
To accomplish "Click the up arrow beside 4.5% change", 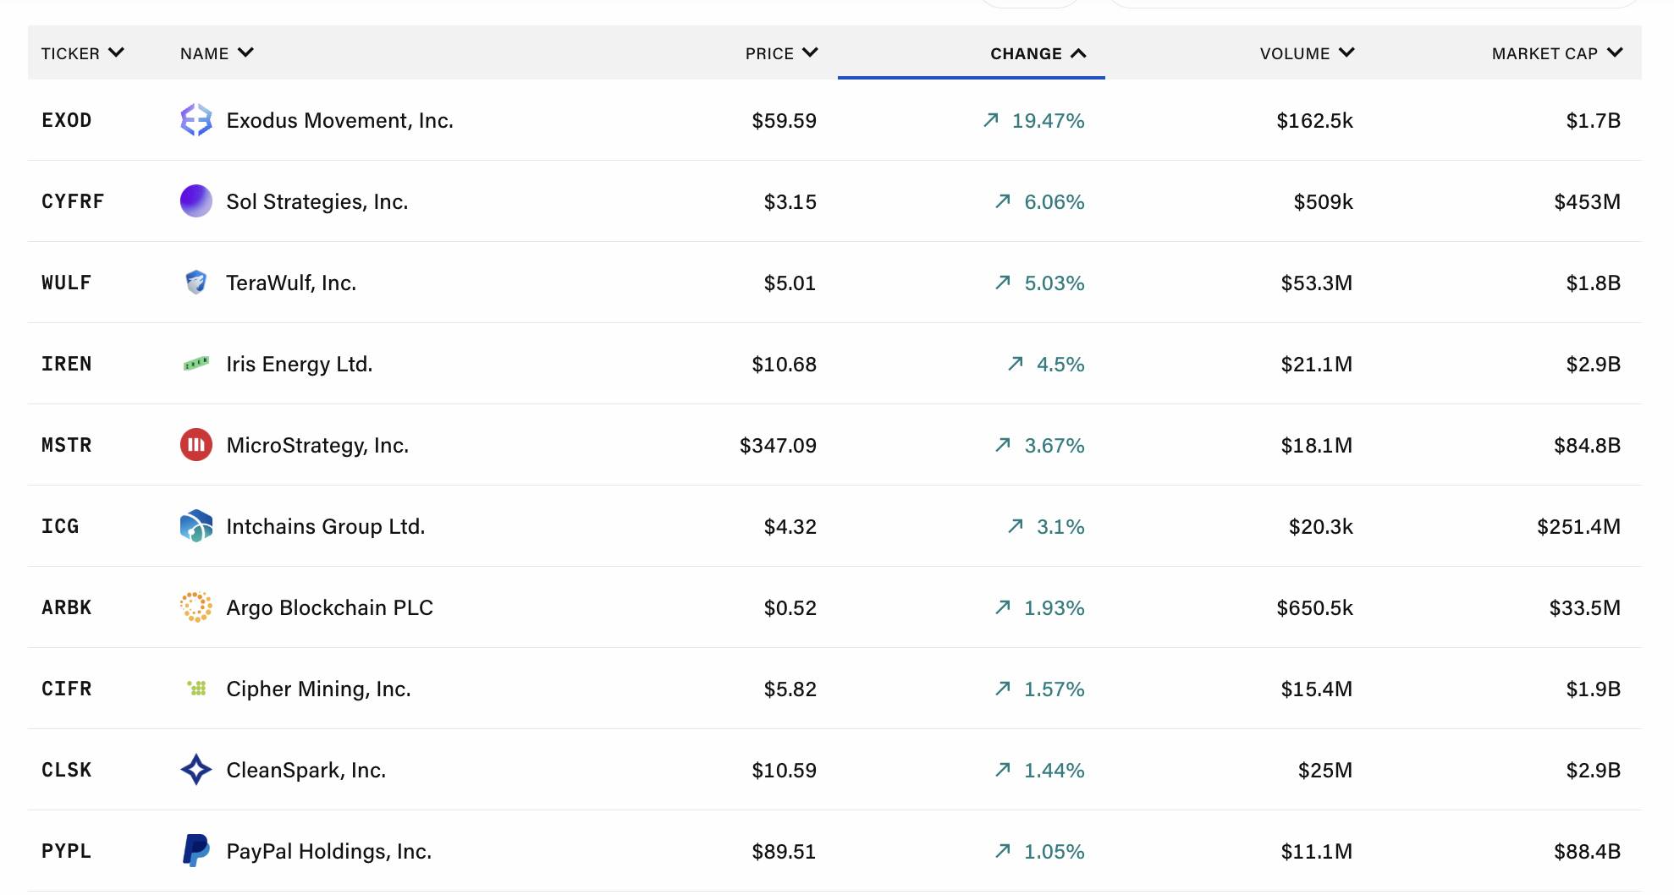I will [x=1016, y=364].
